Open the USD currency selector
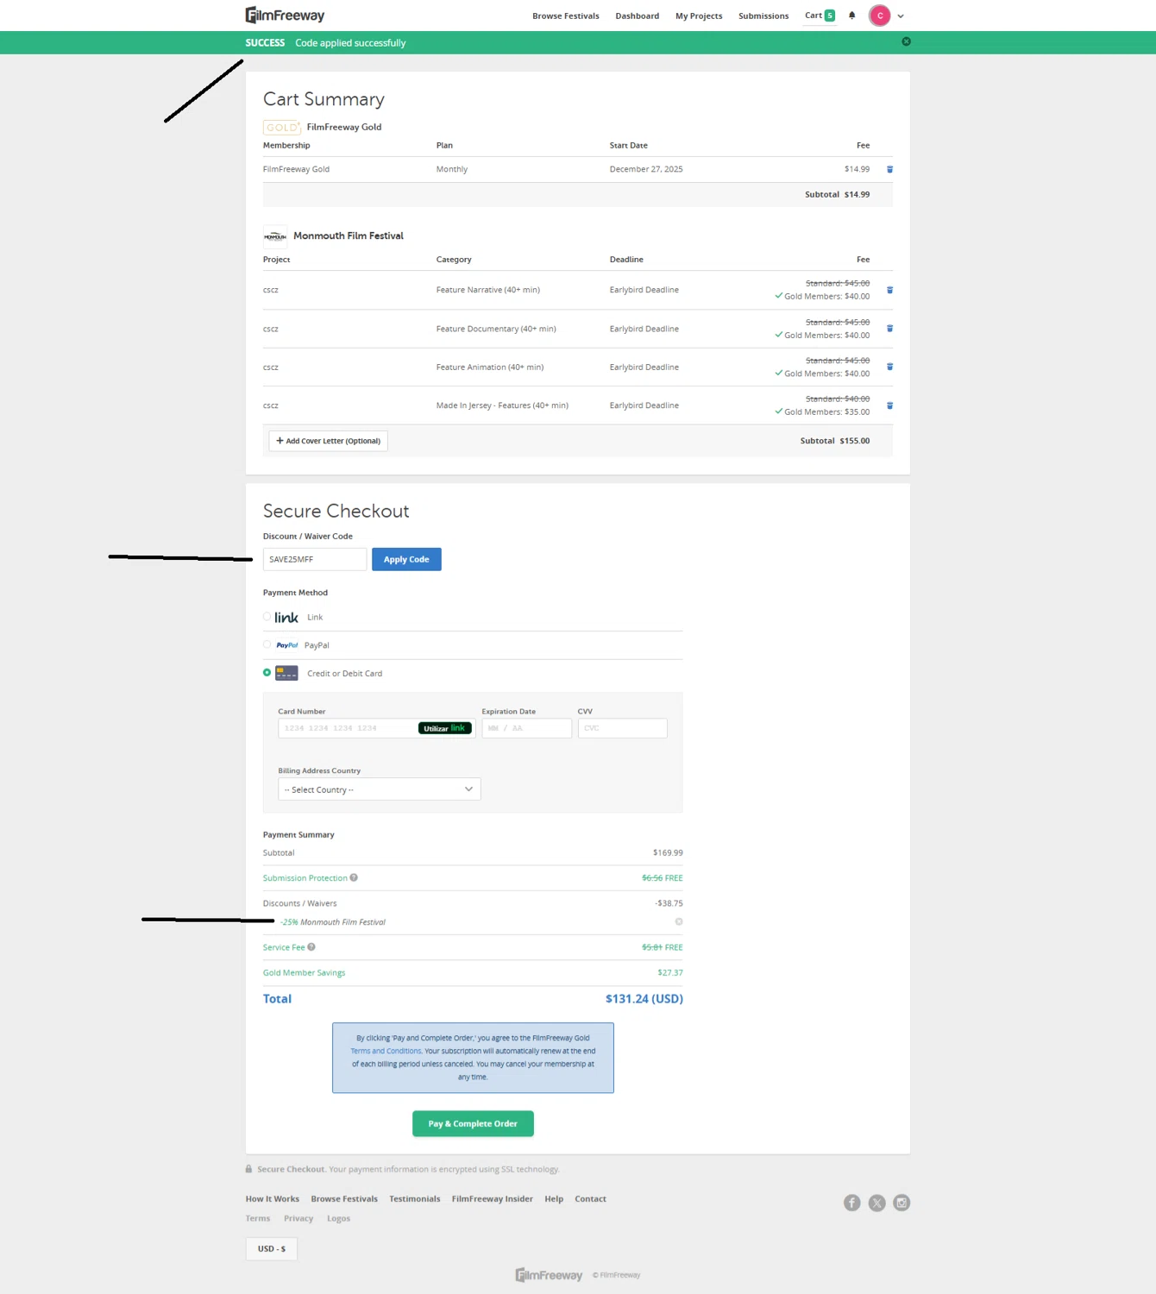This screenshot has height=1294, width=1156. (272, 1248)
